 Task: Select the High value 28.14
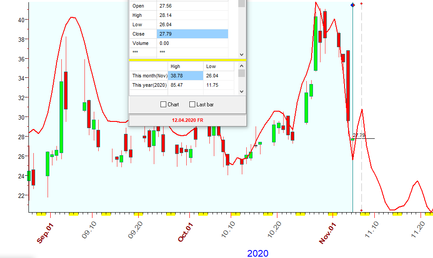pos(192,15)
